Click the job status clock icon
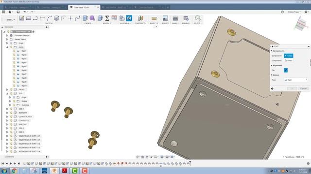The image size is (311, 174). tap(282, 12)
